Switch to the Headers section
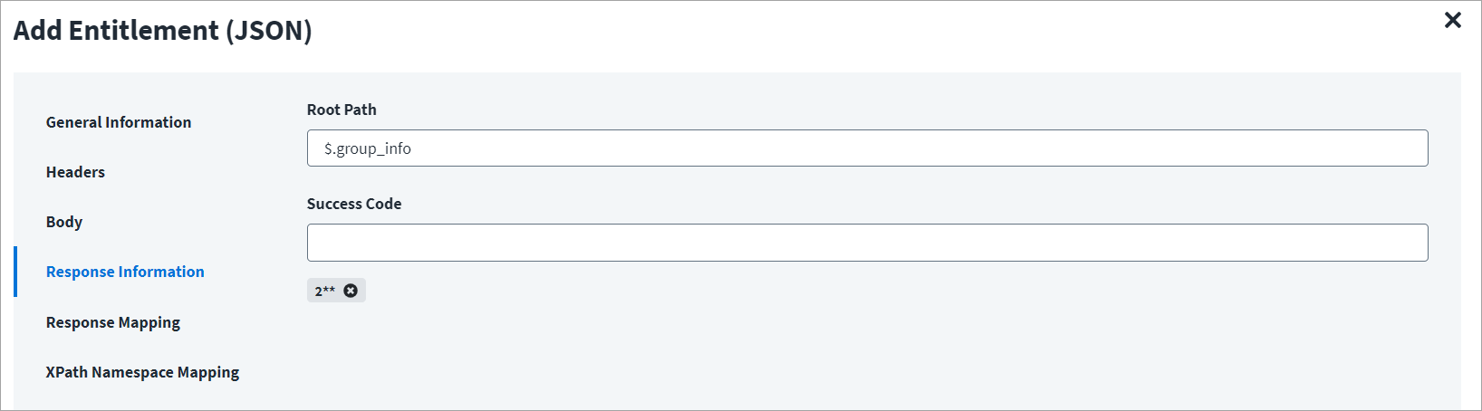The width and height of the screenshot is (1482, 411). click(x=75, y=172)
